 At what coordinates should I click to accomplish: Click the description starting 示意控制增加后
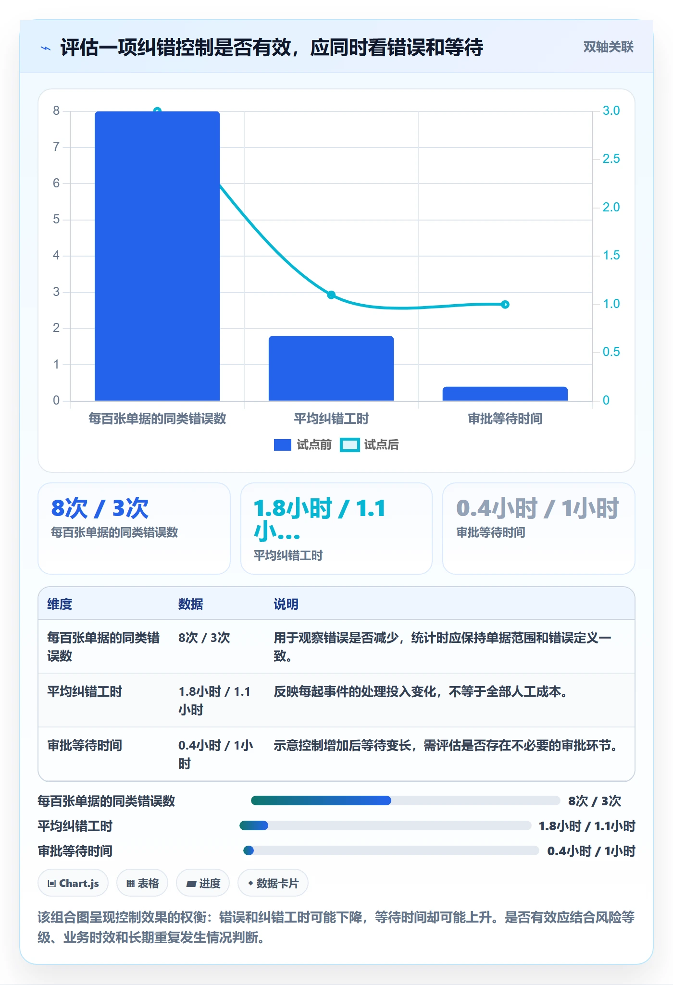(x=447, y=745)
